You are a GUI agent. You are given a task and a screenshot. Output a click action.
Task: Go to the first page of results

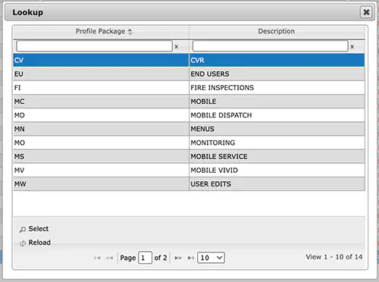[x=98, y=258]
